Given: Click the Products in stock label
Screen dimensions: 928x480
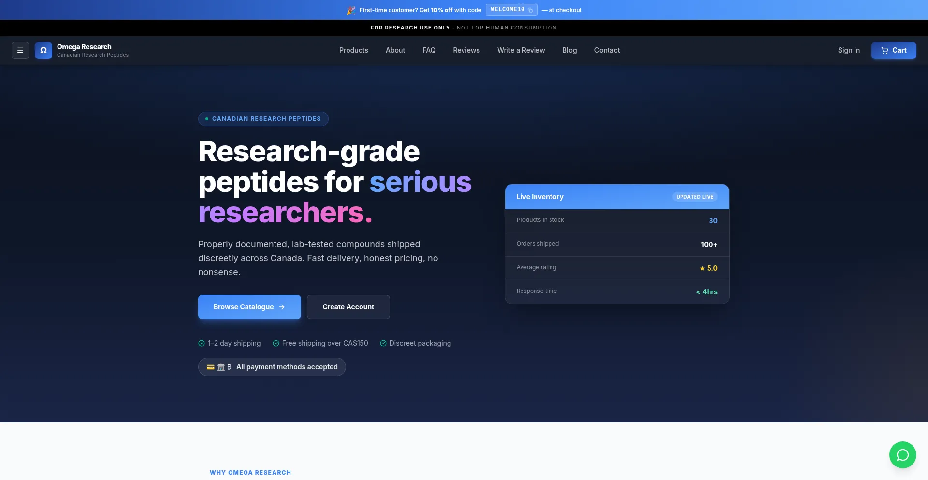Looking at the screenshot, I should [x=540, y=220].
